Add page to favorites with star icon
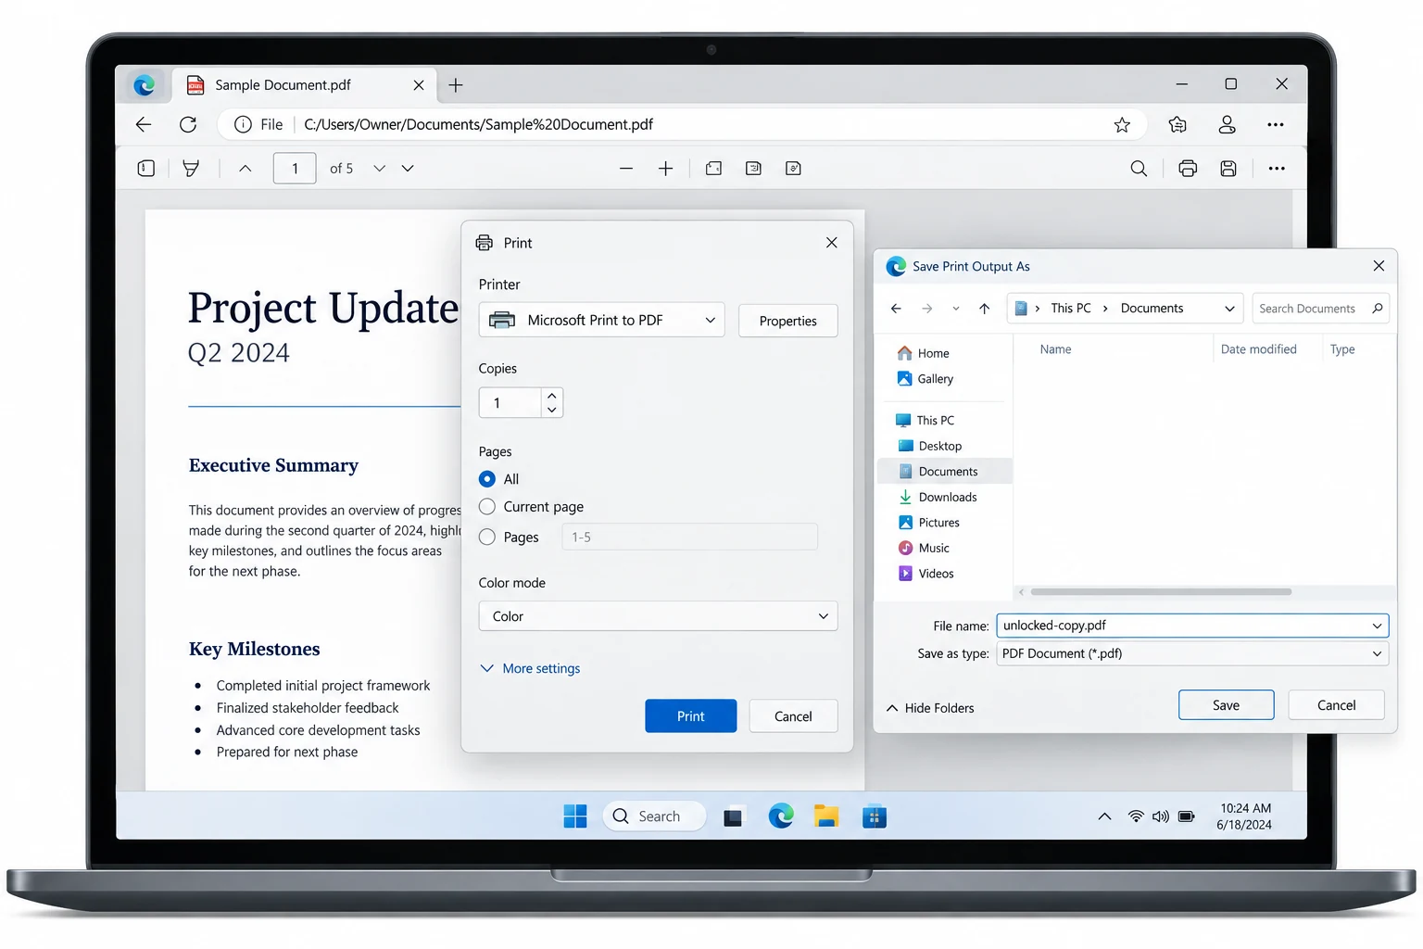 point(1122,124)
